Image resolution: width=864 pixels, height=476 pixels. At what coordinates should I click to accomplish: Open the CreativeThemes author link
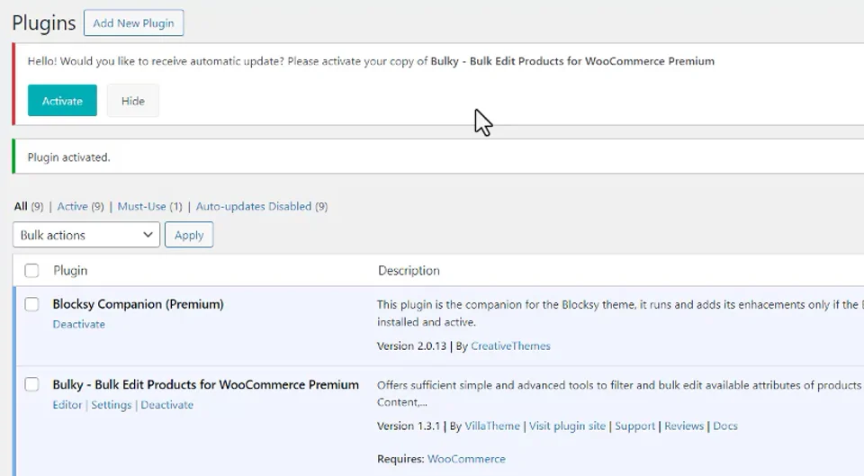pyautogui.click(x=510, y=346)
